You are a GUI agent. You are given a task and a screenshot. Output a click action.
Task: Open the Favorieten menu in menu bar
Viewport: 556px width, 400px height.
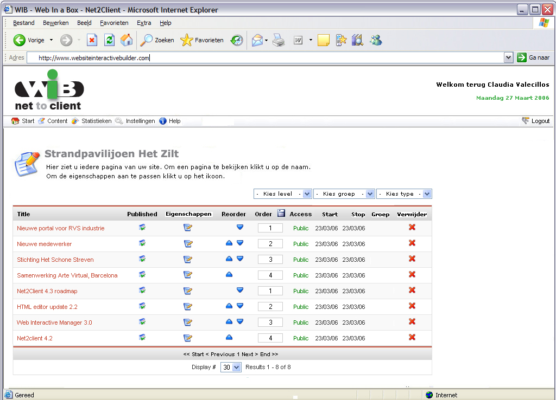tap(114, 23)
